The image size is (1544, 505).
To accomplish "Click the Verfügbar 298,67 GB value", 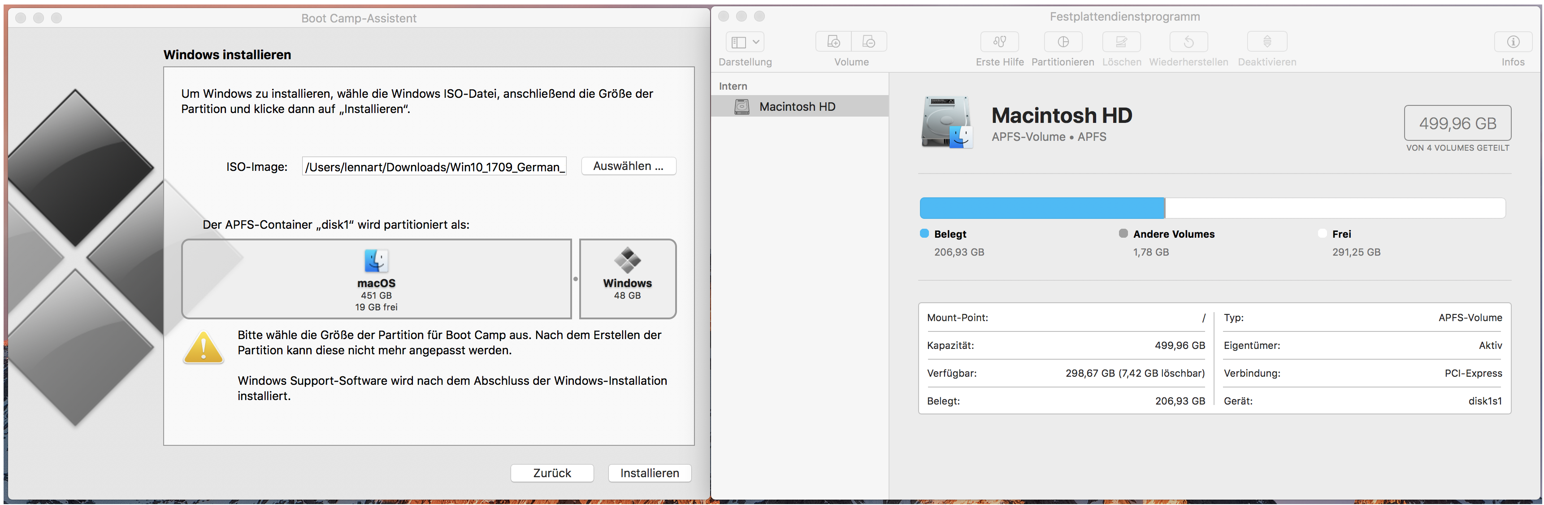I will click(x=1135, y=373).
